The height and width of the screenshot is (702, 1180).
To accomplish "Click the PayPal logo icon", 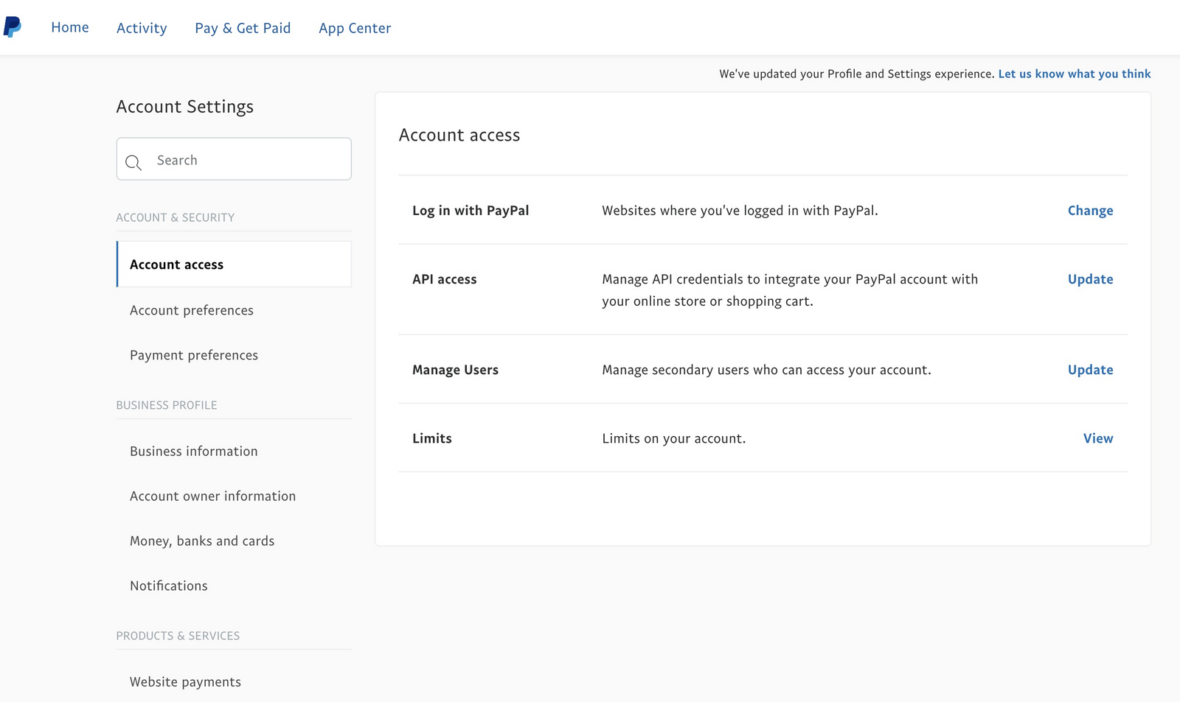I will 13,27.
